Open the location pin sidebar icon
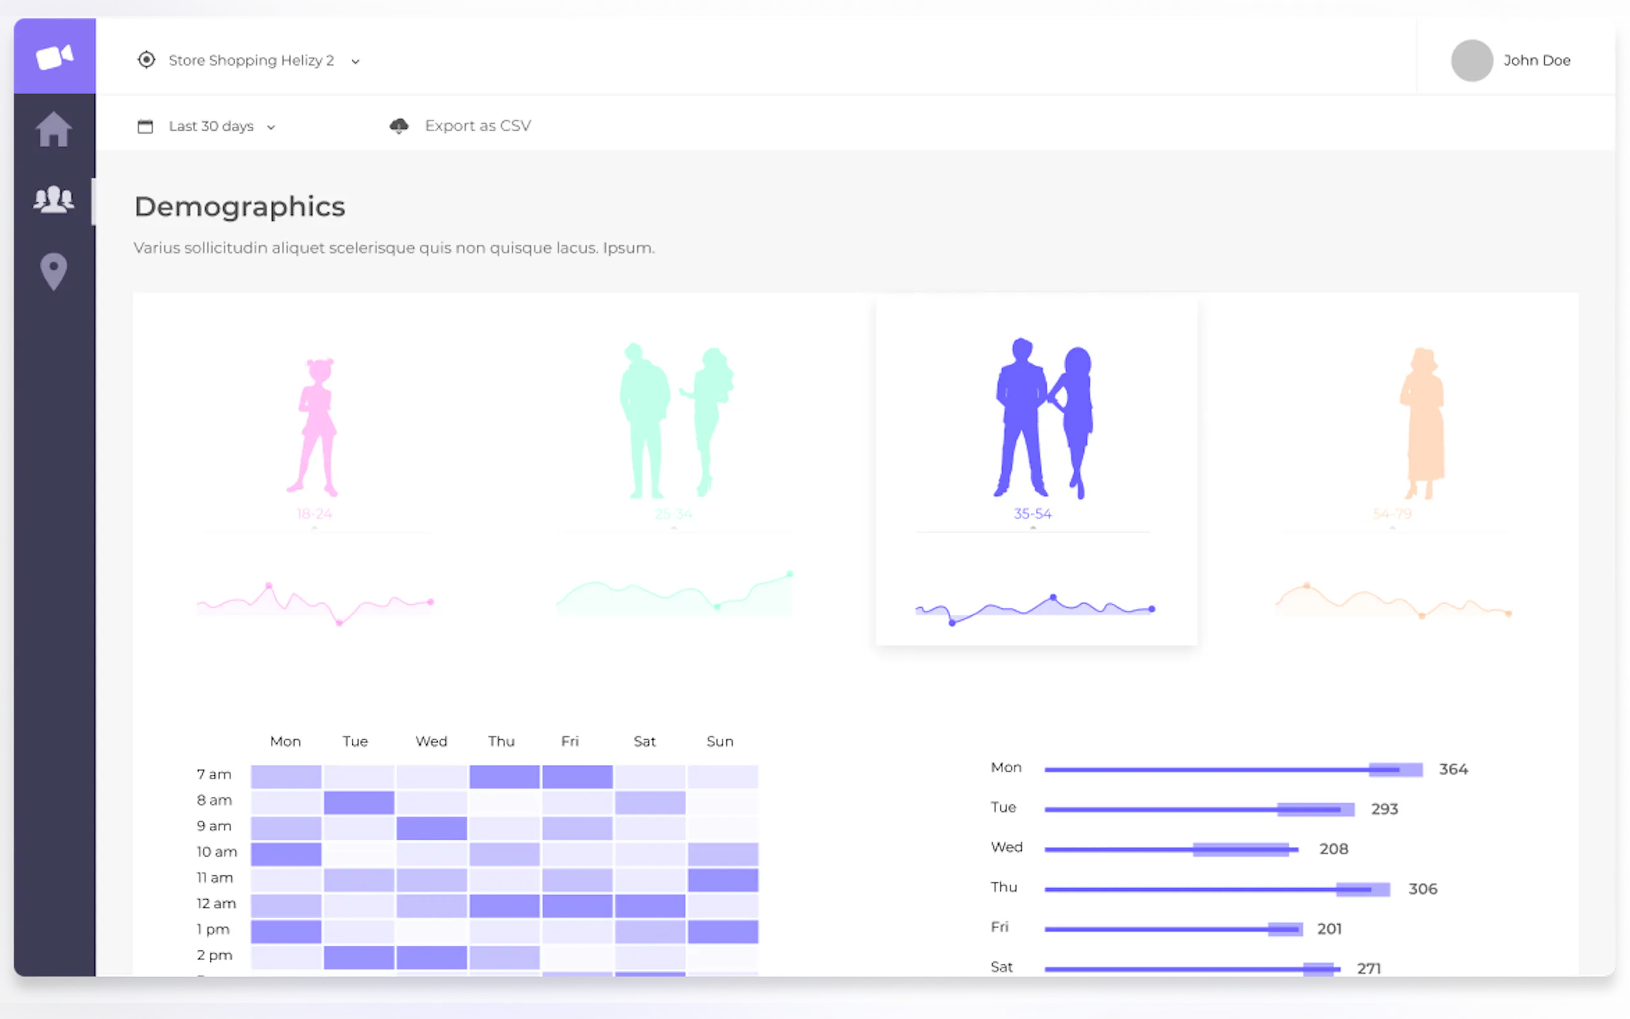The height and width of the screenshot is (1019, 1630). 54,271
